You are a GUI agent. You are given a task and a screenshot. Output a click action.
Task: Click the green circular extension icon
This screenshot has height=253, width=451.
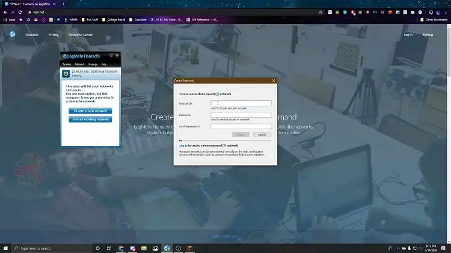point(345,12)
